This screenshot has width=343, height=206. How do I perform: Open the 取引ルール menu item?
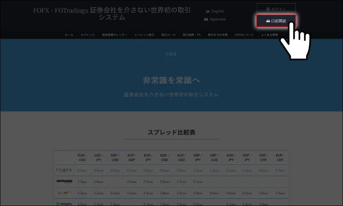point(168,34)
